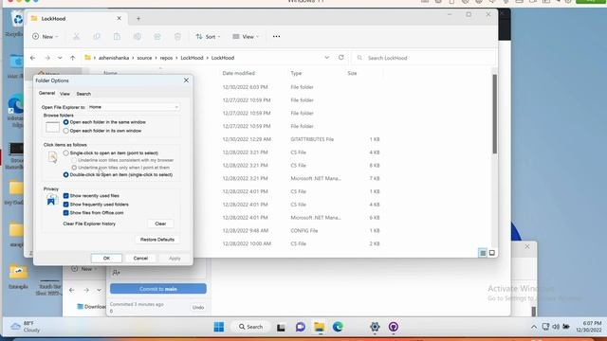
Task: Open the taskbar Search box
Action: 250,327
